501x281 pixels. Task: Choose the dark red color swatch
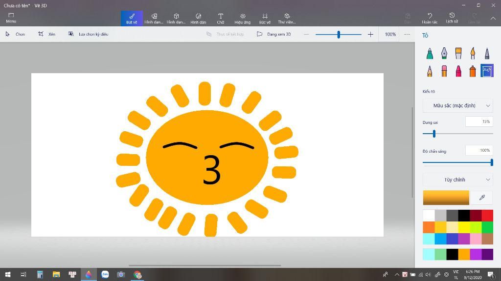click(x=476, y=216)
